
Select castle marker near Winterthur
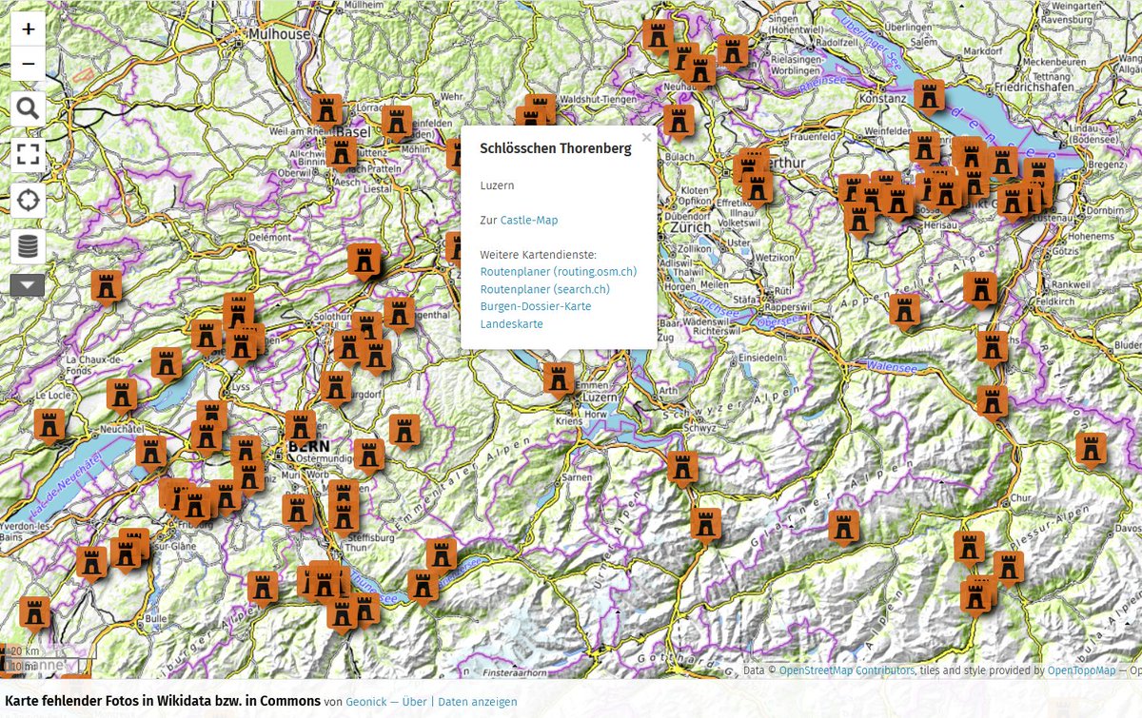pos(758,186)
